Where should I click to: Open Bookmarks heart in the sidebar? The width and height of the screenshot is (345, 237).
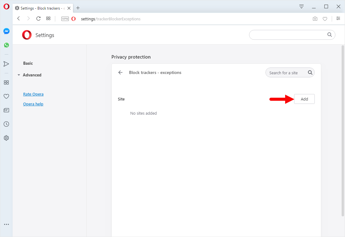coord(6,96)
